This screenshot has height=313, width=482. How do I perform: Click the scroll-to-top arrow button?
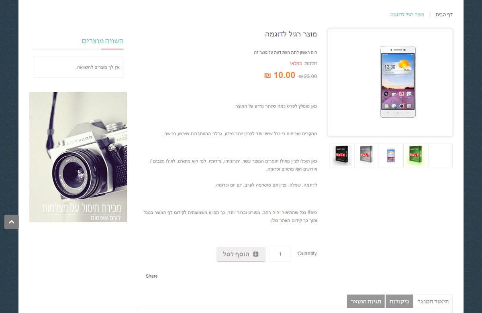tap(12, 222)
